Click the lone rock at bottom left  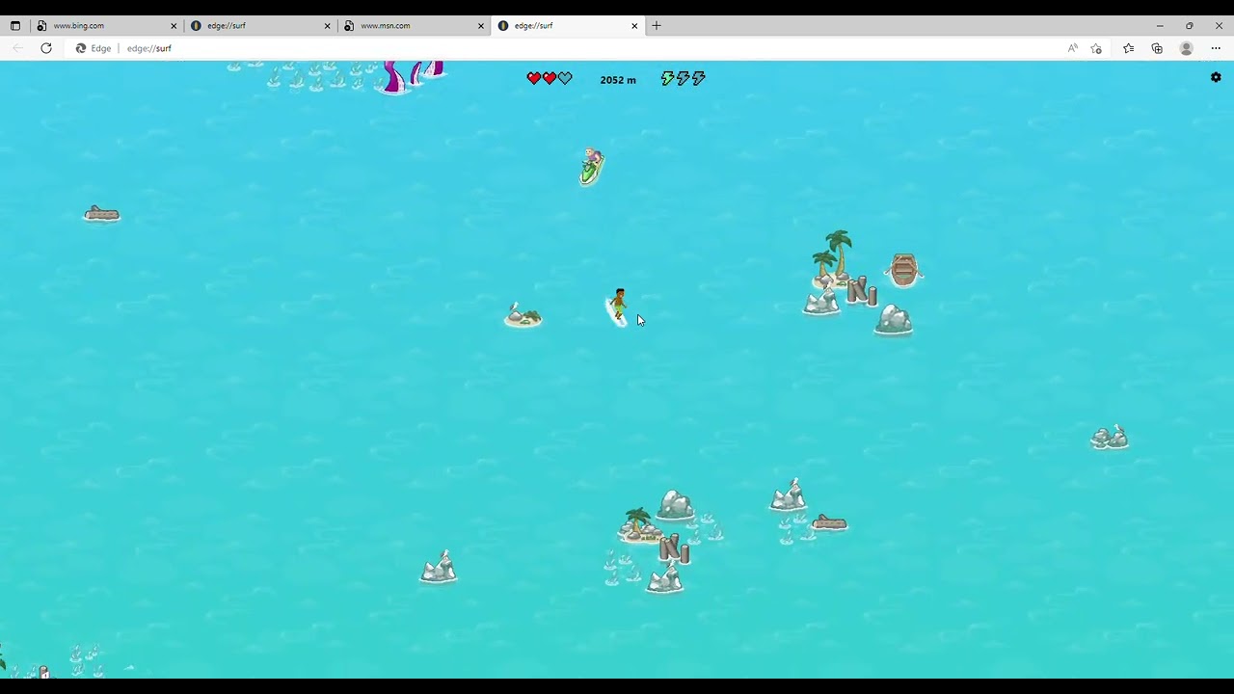[439, 568]
